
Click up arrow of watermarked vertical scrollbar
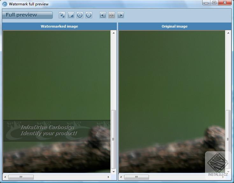coord(114,33)
